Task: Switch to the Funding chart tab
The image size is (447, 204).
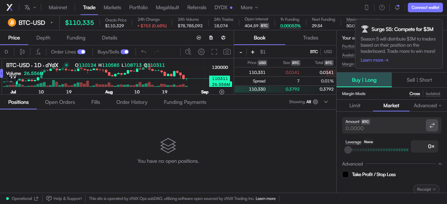Action: pos(76,38)
